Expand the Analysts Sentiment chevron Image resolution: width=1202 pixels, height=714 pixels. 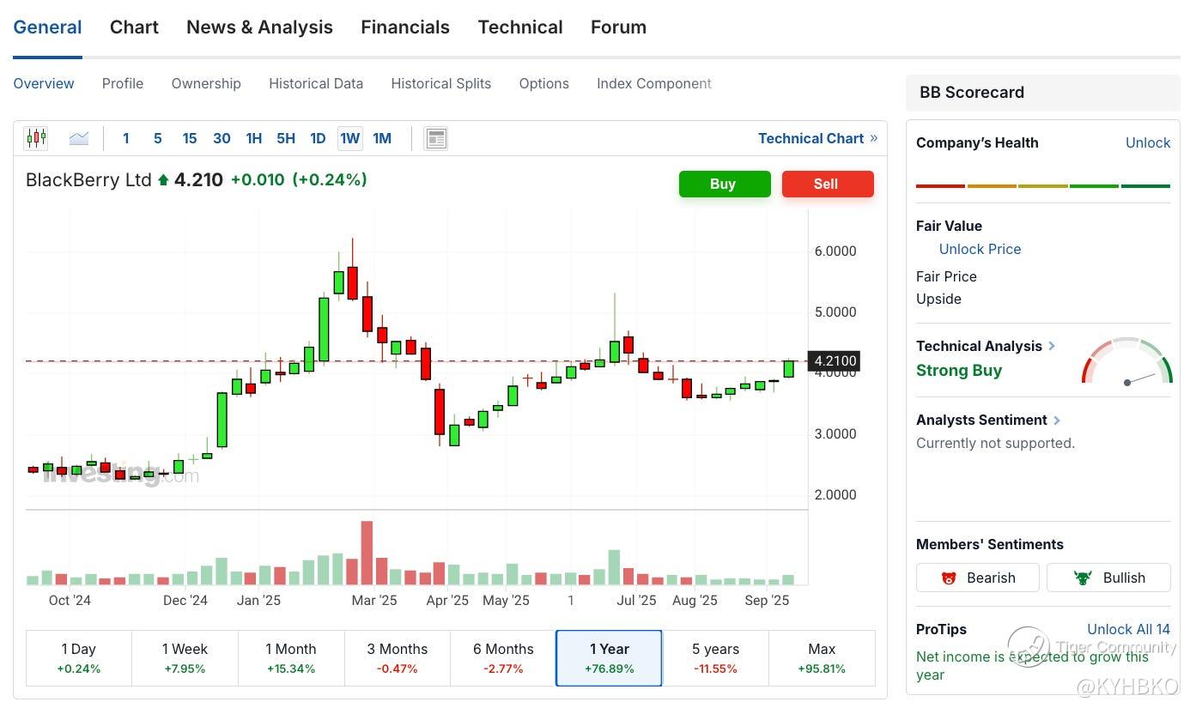click(x=1057, y=420)
